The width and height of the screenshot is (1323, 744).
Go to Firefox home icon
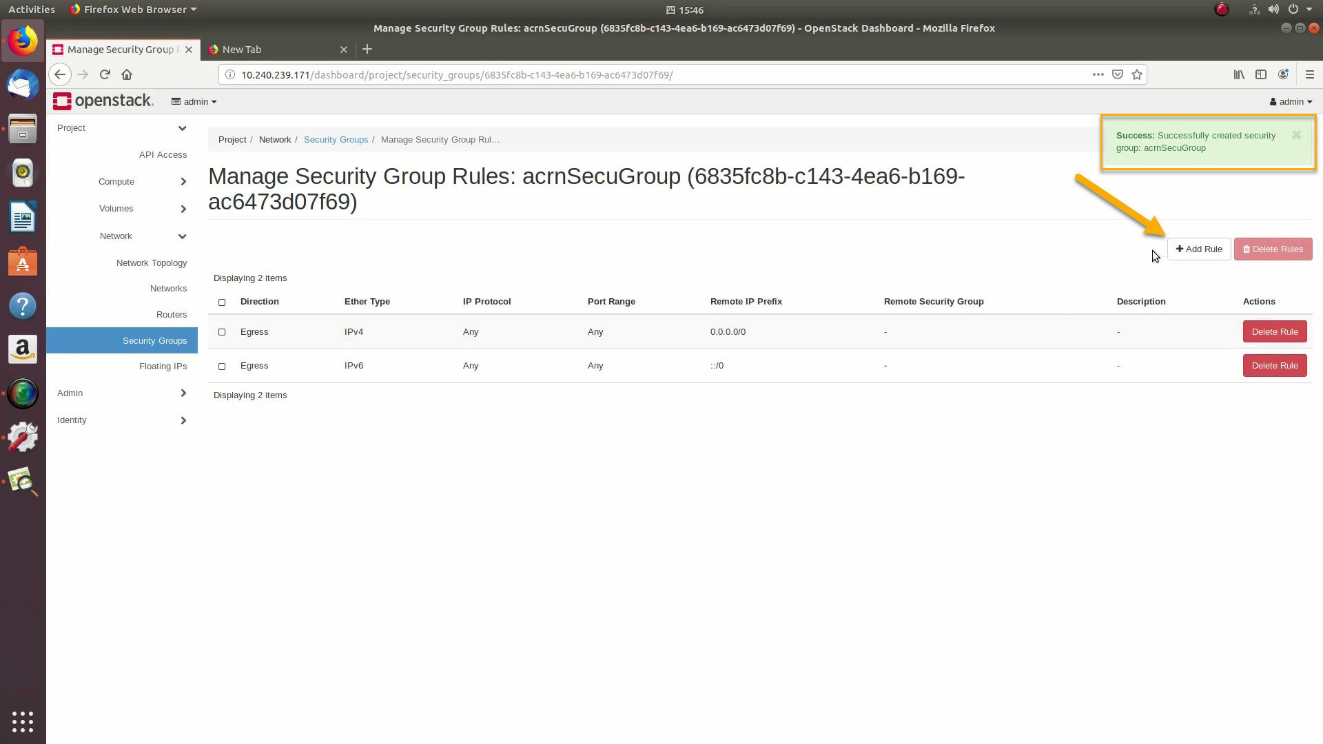tap(127, 74)
